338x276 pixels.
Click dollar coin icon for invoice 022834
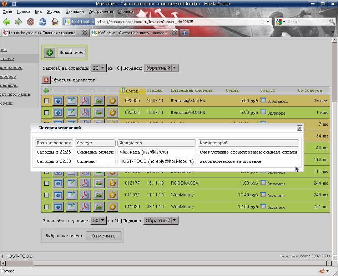point(112,112)
